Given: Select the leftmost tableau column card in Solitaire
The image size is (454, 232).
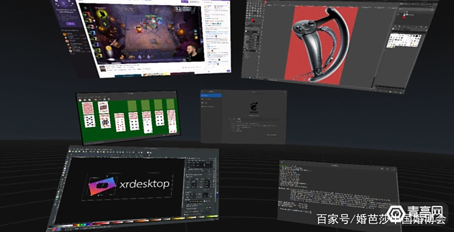Looking at the screenshot, I should 90,121.
